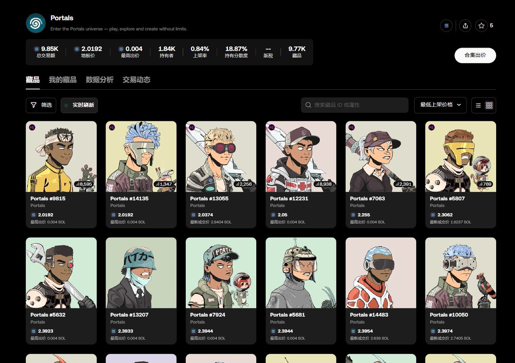Image resolution: width=515 pixels, height=363 pixels.
Task: Click the favorites count 5
Action: coord(491,26)
